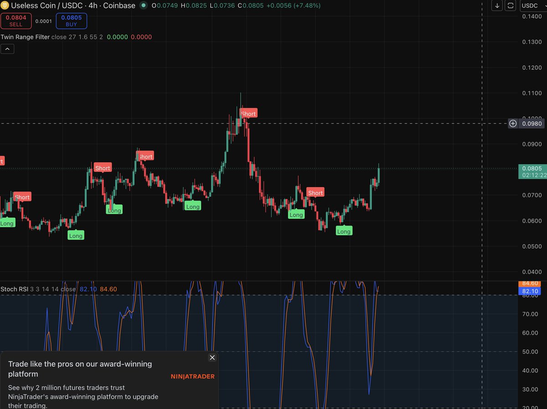Click Twin Range Filter parameters 'close 27 1.6 55 2'

point(77,37)
